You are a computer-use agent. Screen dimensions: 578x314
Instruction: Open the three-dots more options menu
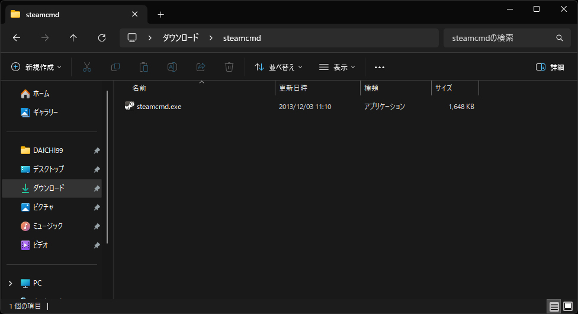pos(379,67)
